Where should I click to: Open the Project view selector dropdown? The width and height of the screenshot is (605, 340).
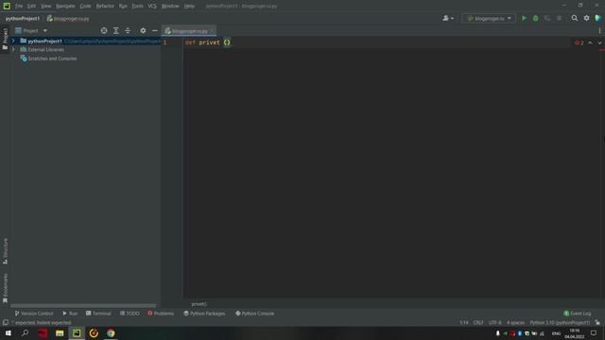[31, 30]
